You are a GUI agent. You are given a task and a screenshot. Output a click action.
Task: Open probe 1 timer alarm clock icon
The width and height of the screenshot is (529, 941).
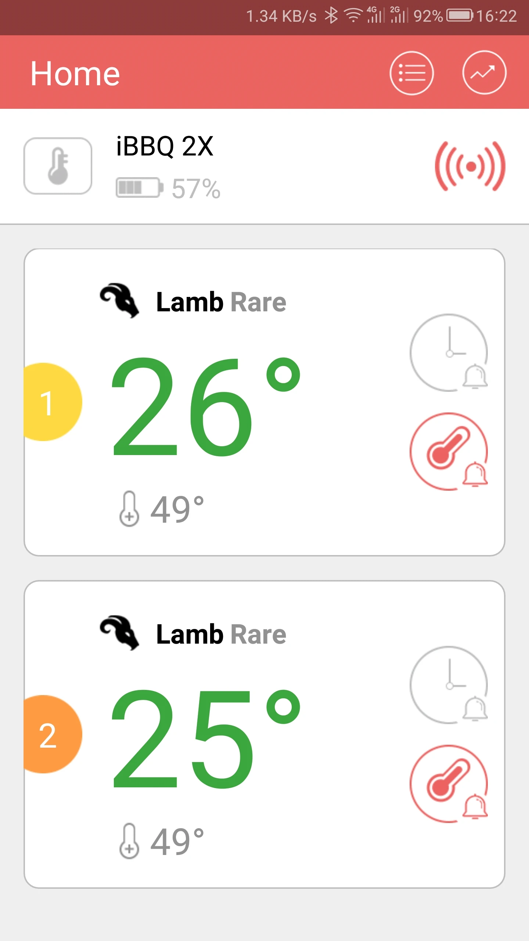tap(449, 353)
